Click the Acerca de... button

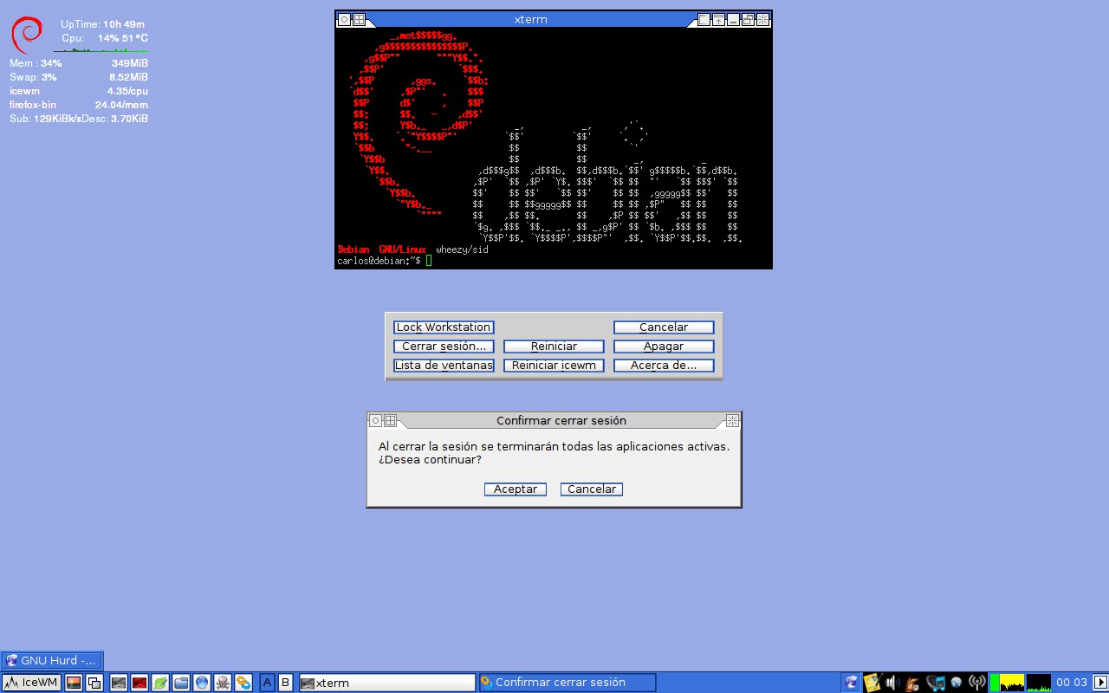pyautogui.click(x=664, y=366)
